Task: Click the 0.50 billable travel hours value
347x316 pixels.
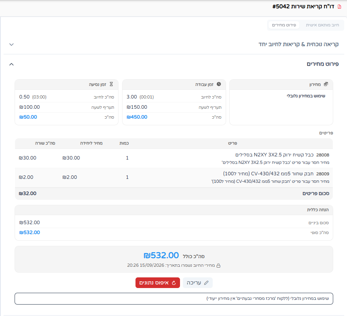Action: [24, 97]
